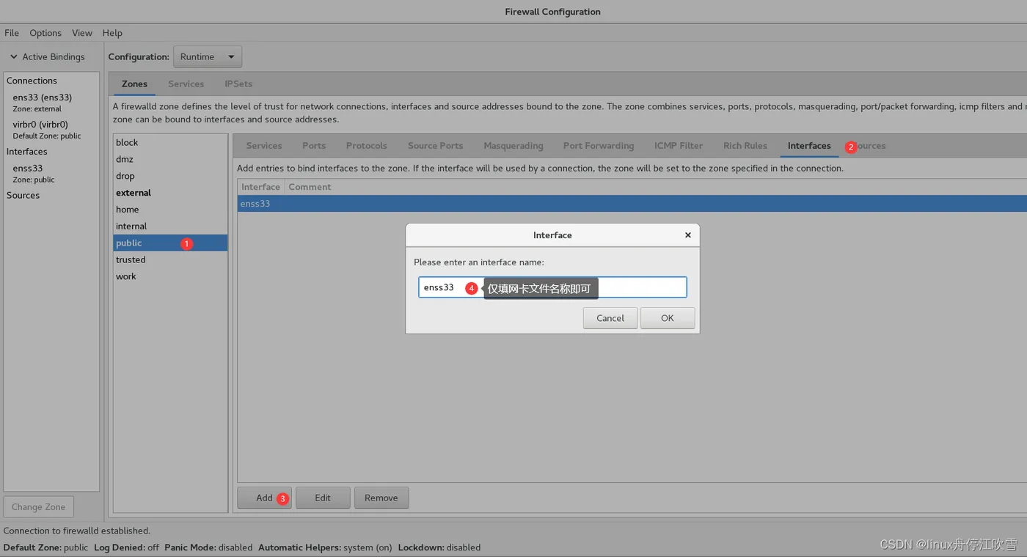Click the Remove interface button

point(381,498)
